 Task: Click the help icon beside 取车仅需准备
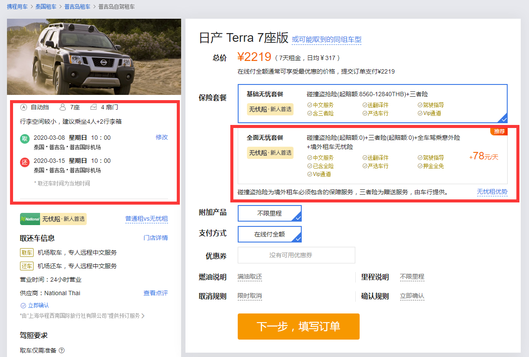(62, 350)
